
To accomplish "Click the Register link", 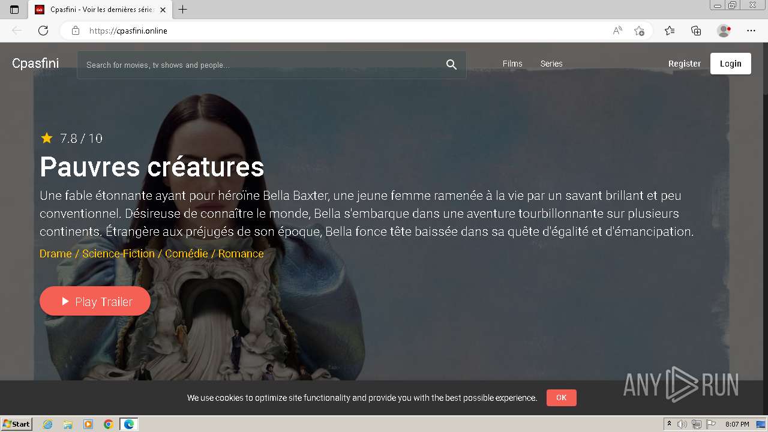I will pyautogui.click(x=685, y=64).
